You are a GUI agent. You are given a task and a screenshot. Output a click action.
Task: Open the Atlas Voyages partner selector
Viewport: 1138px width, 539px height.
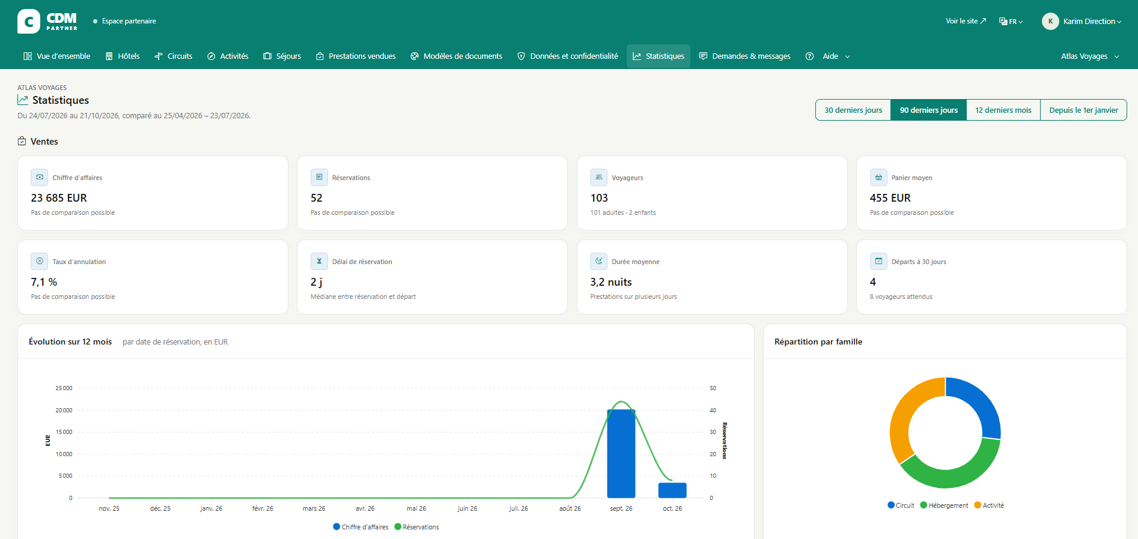tap(1090, 56)
